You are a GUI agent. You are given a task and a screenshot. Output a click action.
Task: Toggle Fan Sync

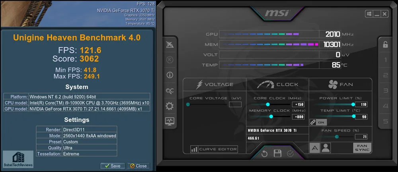point(362,148)
